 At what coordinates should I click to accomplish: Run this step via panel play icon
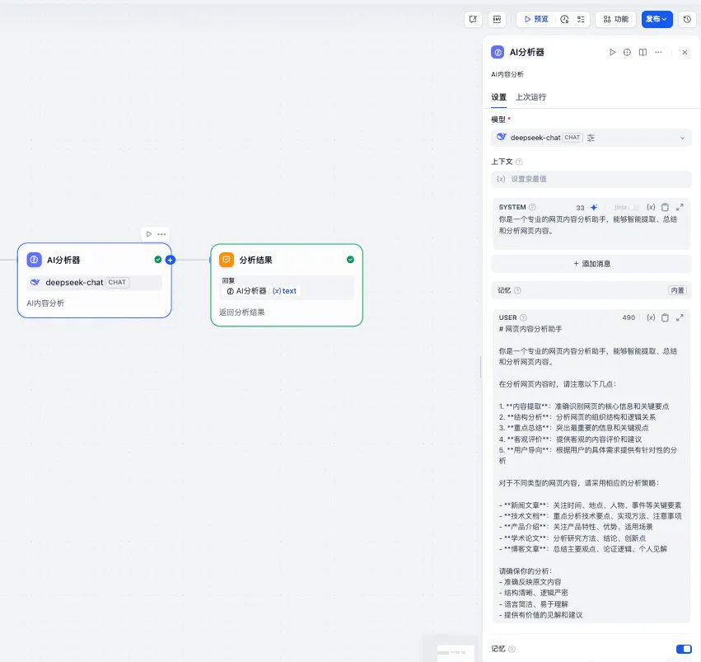click(612, 52)
